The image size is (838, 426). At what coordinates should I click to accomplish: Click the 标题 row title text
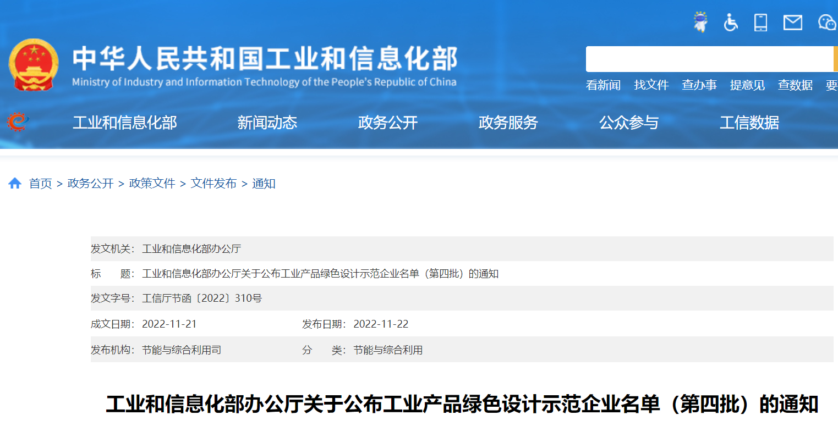tap(320, 273)
